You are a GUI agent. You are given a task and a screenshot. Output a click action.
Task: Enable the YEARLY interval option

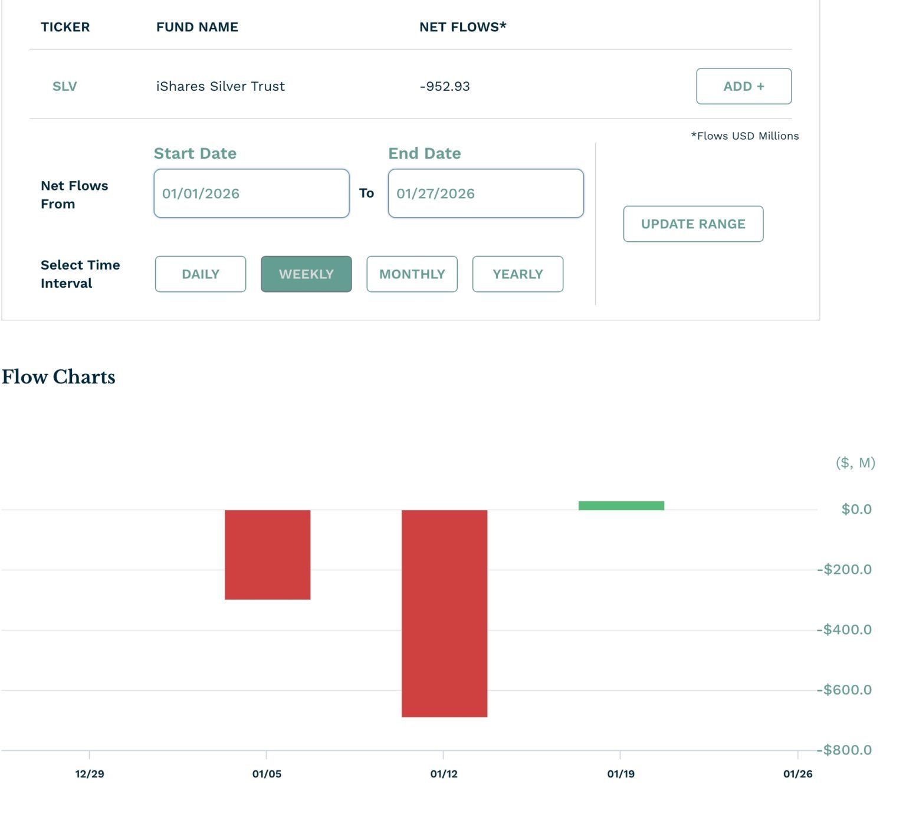(x=517, y=274)
